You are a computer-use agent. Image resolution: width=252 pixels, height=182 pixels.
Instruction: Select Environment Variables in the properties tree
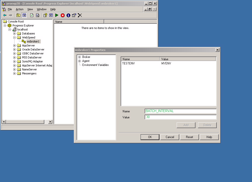pyautogui.click(x=95, y=65)
